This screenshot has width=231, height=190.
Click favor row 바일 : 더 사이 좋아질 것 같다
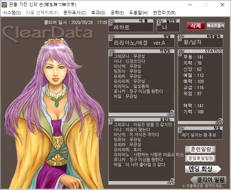(x=139, y=165)
